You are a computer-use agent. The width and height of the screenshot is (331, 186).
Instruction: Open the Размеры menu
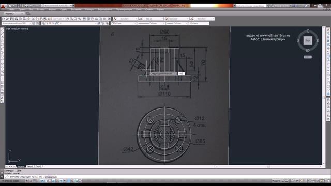(x=89, y=10)
